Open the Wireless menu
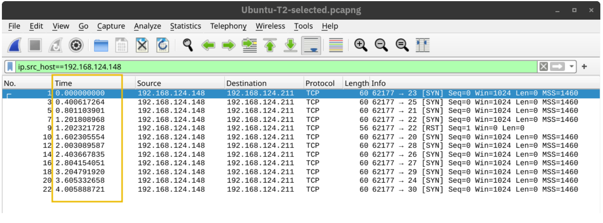 pos(270,26)
